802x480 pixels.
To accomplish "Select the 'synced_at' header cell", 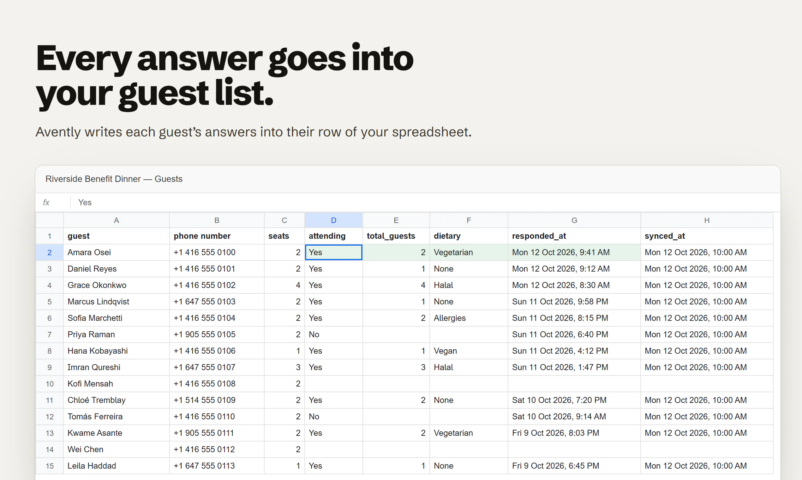I will tap(707, 236).
